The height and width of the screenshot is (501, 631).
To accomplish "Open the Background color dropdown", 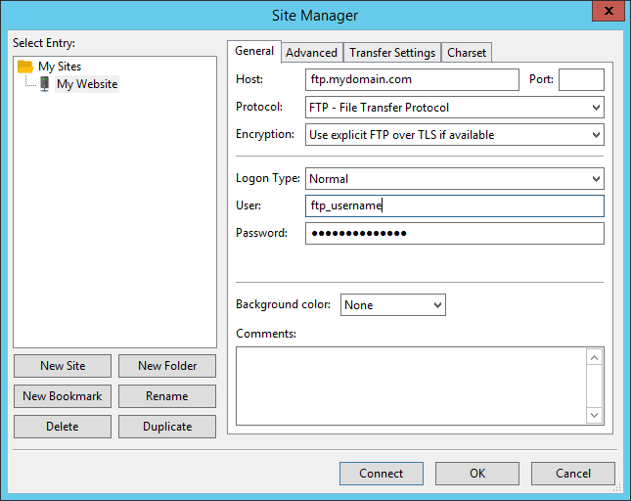I will (x=392, y=305).
